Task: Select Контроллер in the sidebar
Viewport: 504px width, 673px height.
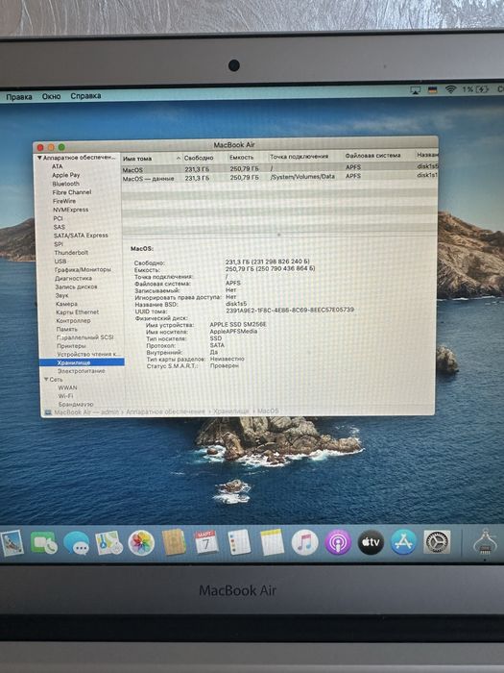Action: (73, 320)
